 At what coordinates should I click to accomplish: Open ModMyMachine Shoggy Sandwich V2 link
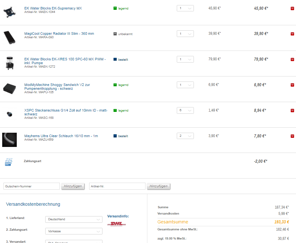pyautogui.click(x=57, y=87)
